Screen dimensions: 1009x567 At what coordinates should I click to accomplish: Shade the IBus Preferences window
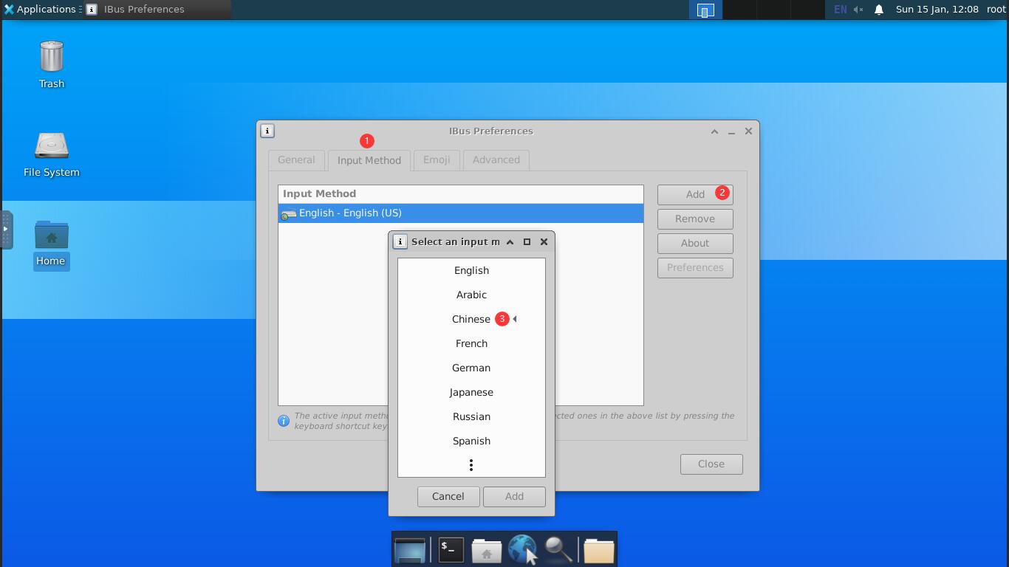click(714, 131)
